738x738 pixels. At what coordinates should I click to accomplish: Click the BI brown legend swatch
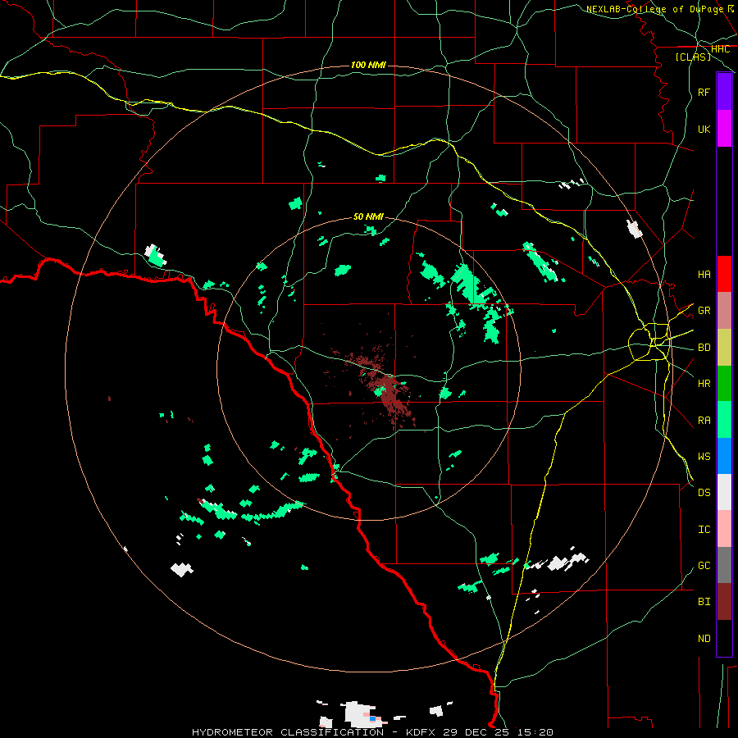(724, 602)
